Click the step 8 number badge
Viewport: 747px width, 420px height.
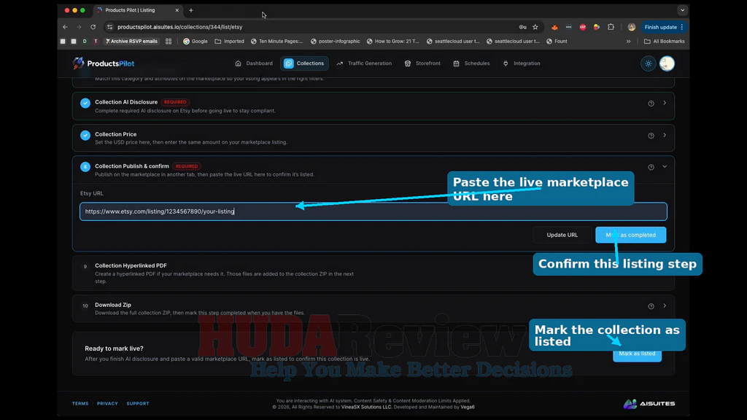coord(85,167)
